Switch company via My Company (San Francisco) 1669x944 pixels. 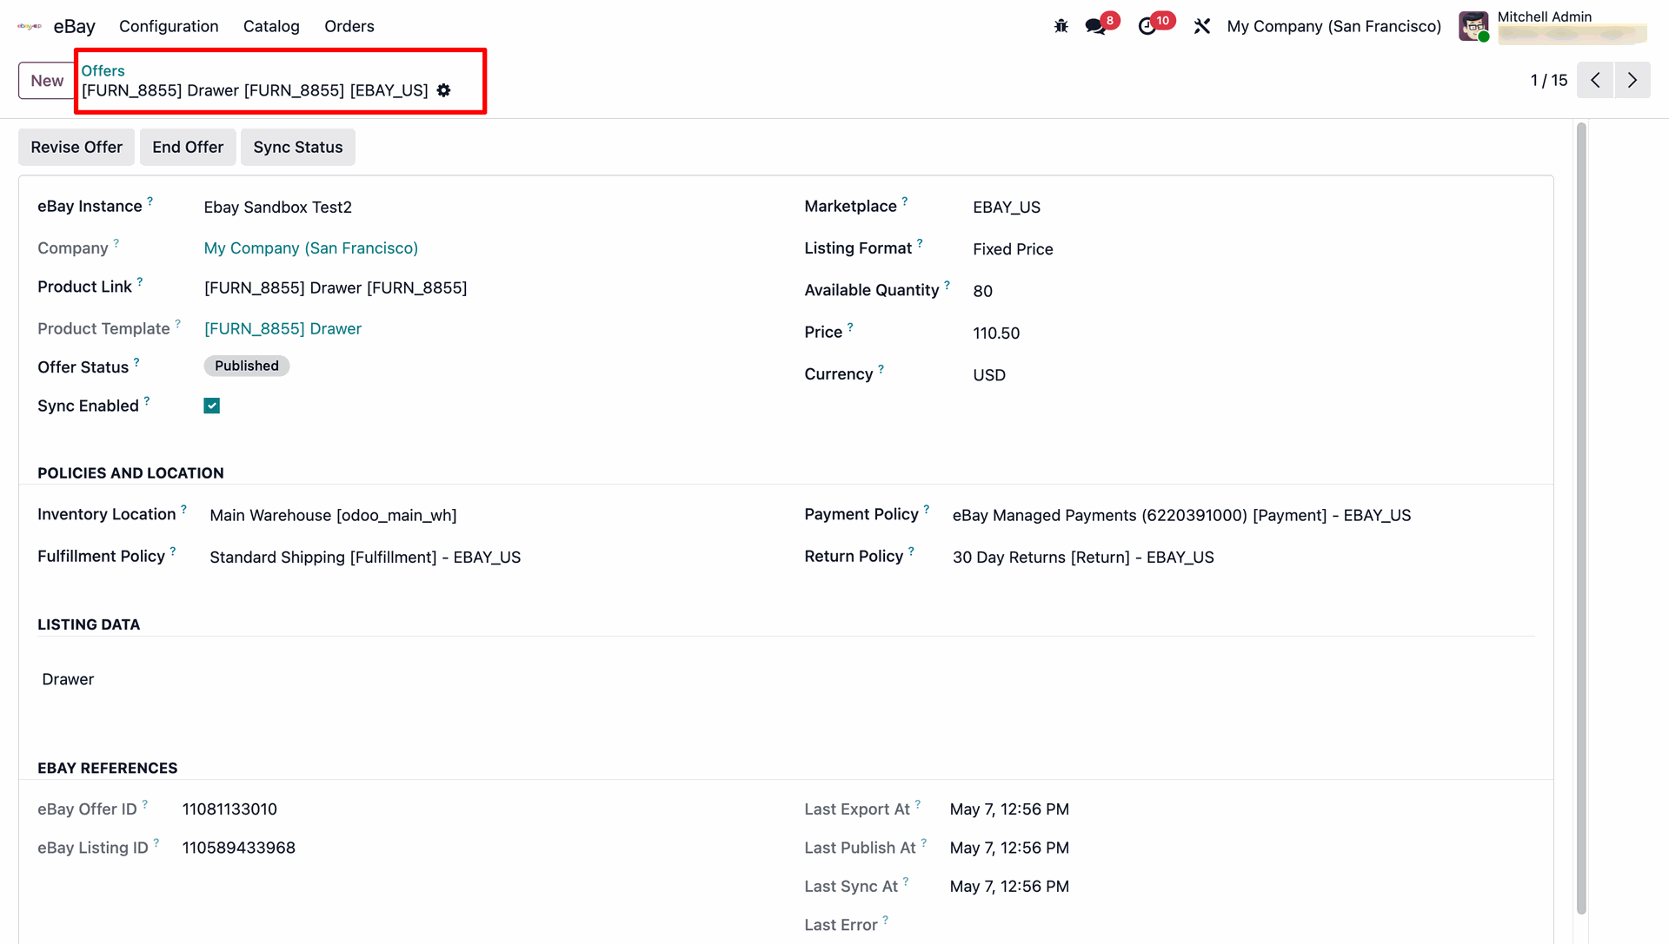pyautogui.click(x=1333, y=26)
